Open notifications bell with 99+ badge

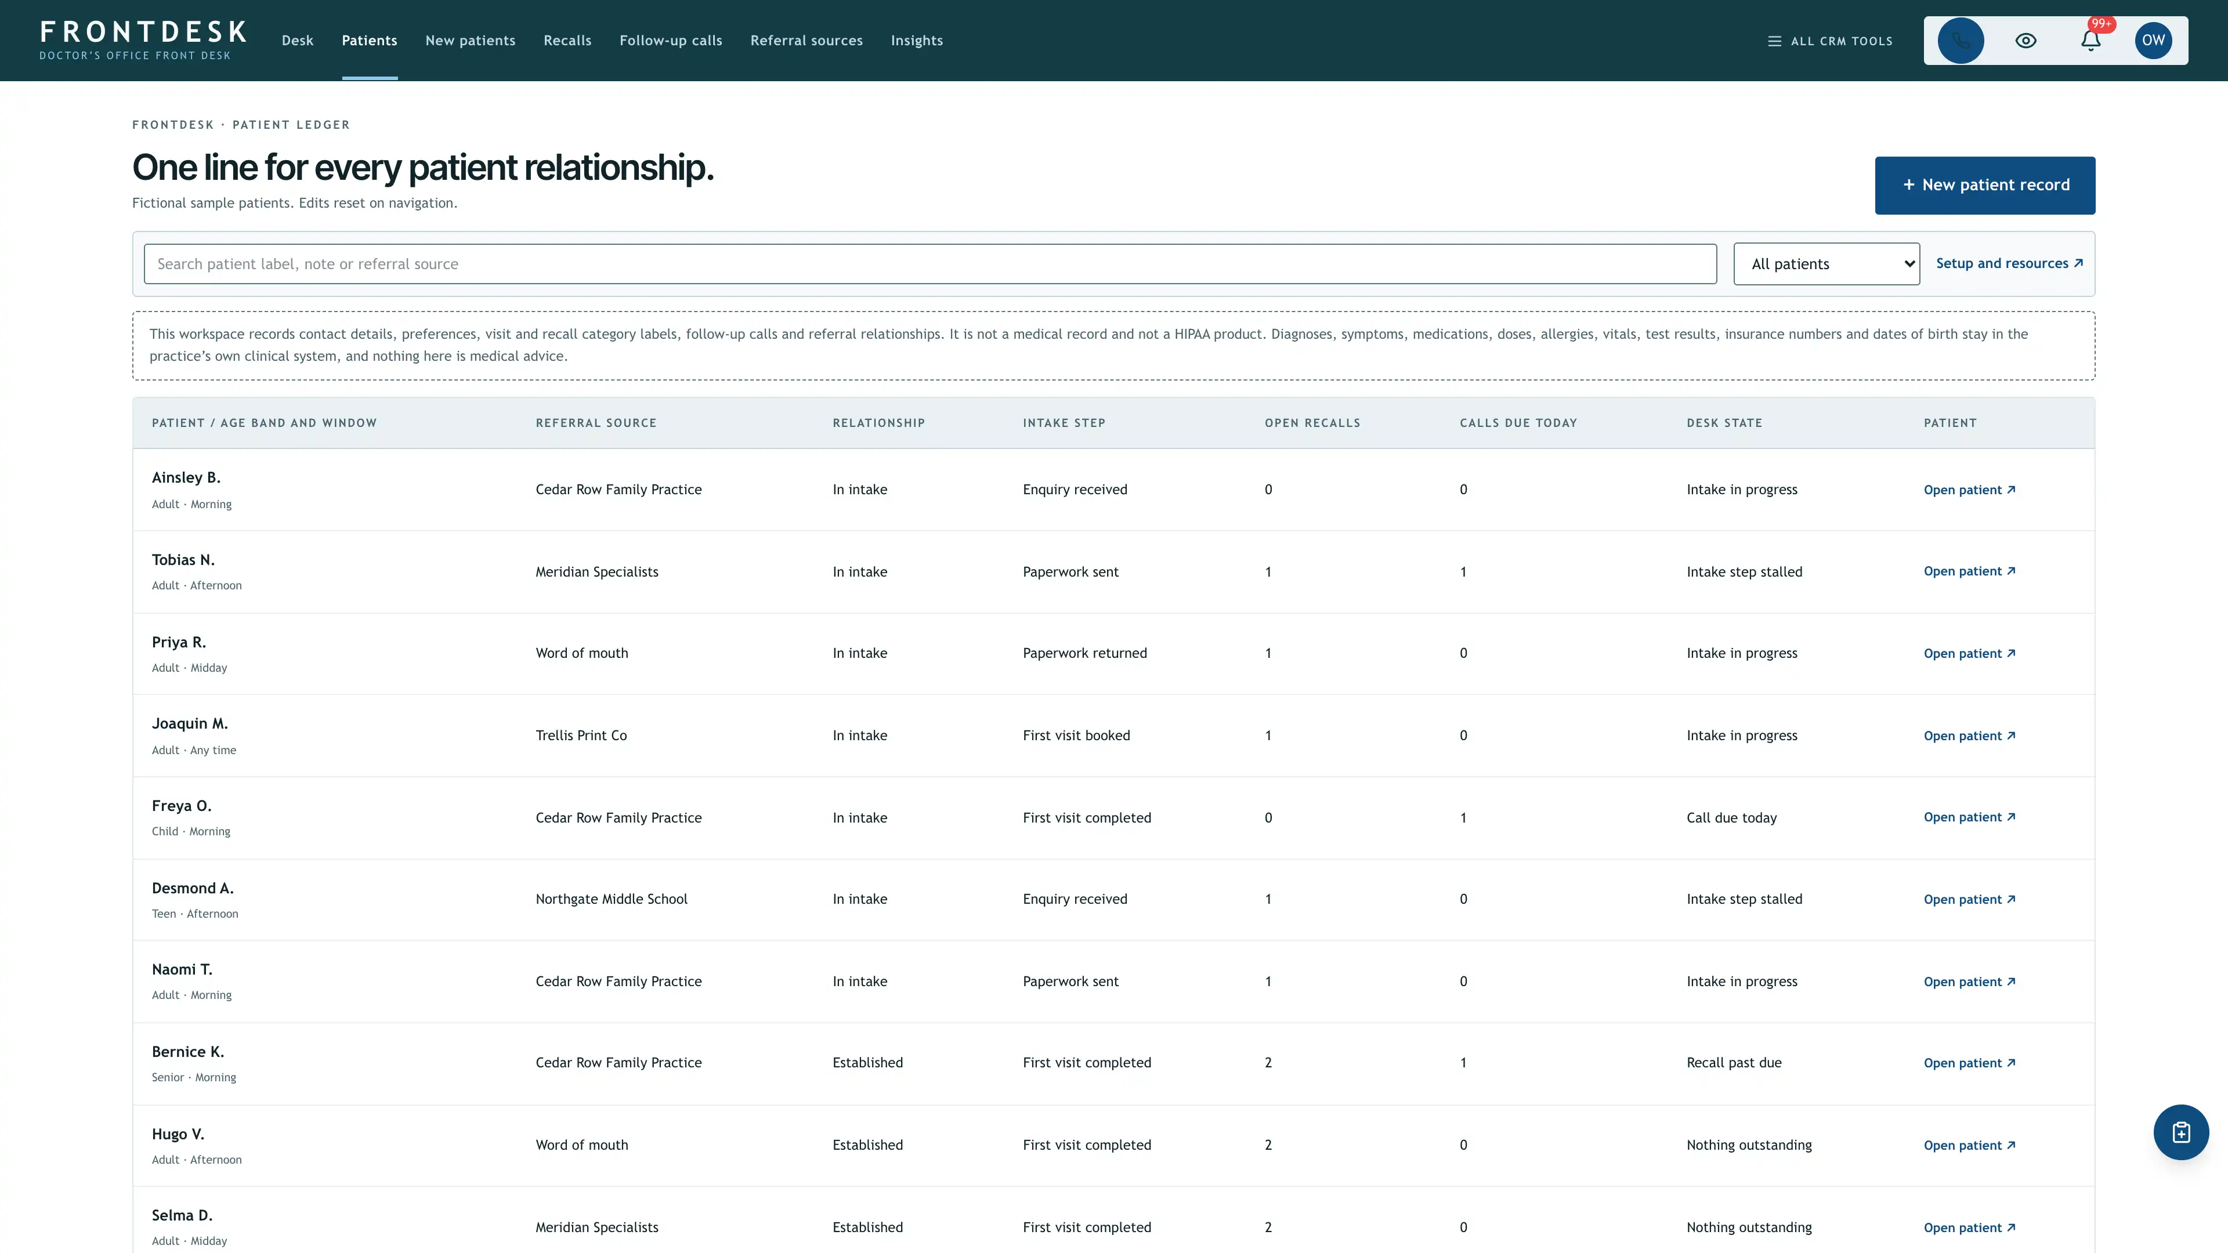(2090, 41)
